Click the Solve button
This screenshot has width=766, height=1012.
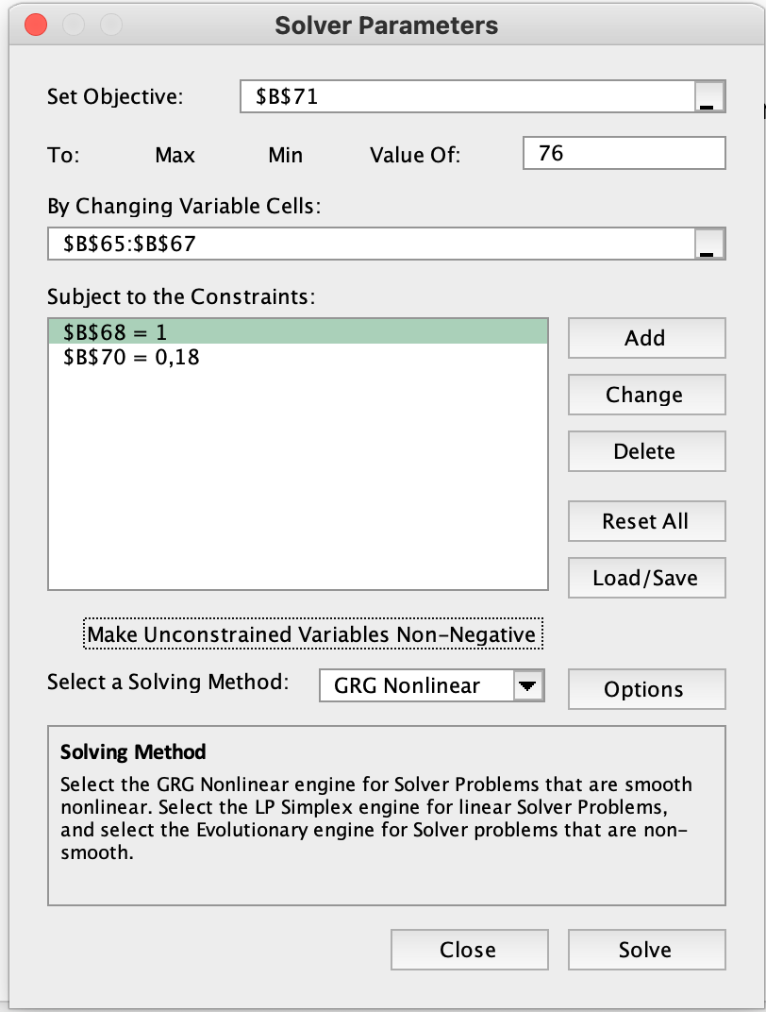647,950
